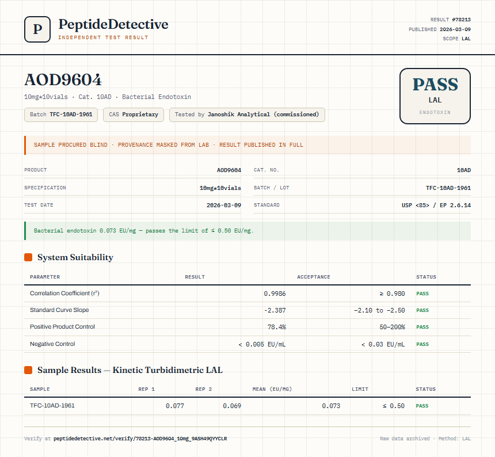Viewport: 495px width, 457px height.
Task: Select the correlation result 0.9986
Action: pyautogui.click(x=275, y=294)
